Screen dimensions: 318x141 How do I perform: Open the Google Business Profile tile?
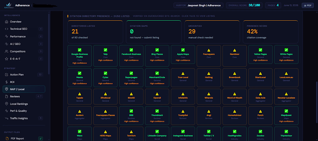tap(79, 56)
